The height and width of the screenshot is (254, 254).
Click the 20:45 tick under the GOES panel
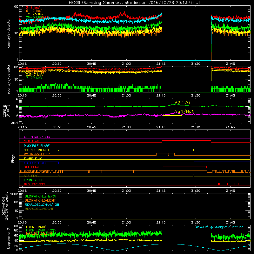coord(91,127)
